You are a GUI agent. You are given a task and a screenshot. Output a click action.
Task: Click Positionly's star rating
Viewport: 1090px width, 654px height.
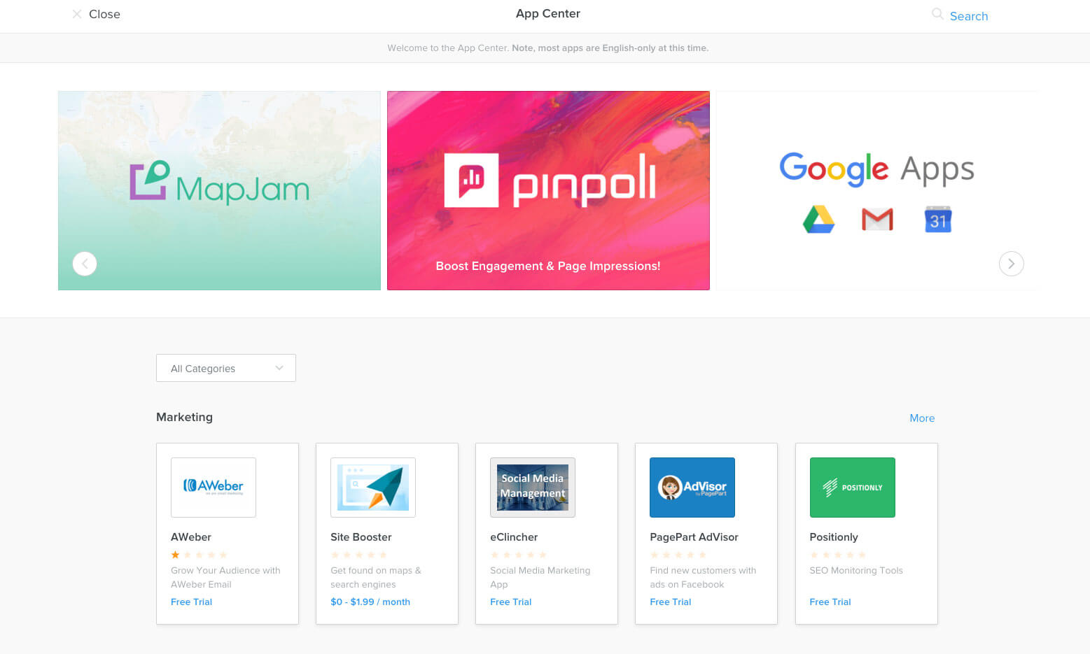tap(837, 555)
